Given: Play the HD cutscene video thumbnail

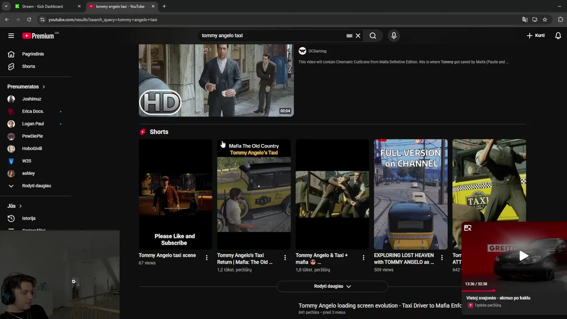Looking at the screenshot, I should coord(216,80).
